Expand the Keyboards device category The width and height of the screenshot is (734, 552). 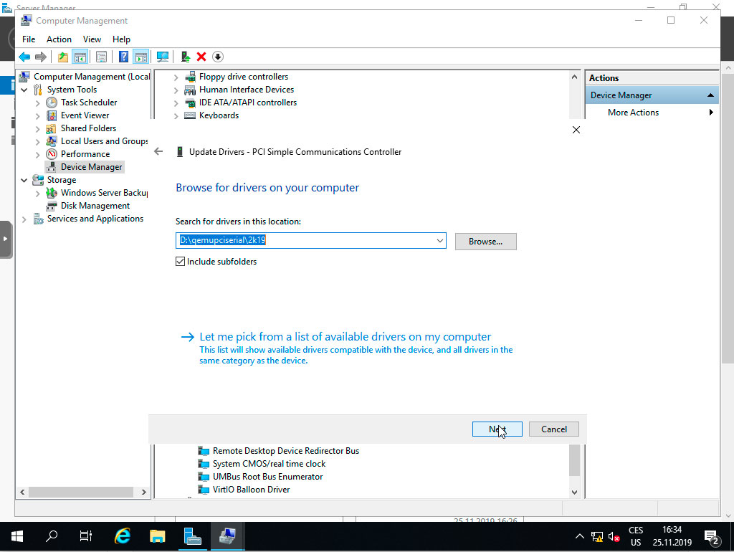pyautogui.click(x=176, y=115)
